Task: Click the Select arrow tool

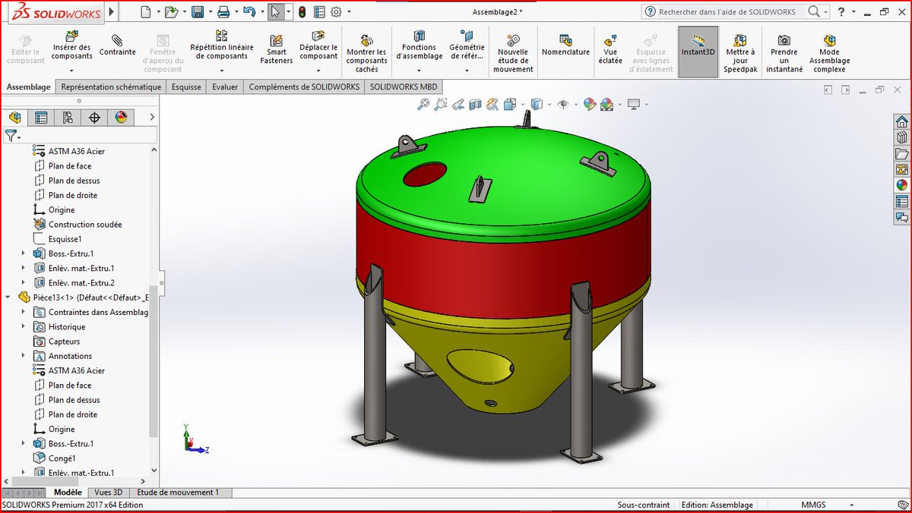Action: tap(276, 12)
